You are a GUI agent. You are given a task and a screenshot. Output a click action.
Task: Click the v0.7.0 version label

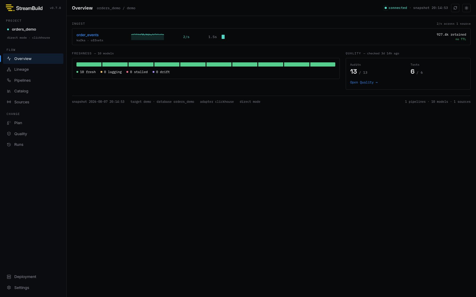tap(55, 8)
